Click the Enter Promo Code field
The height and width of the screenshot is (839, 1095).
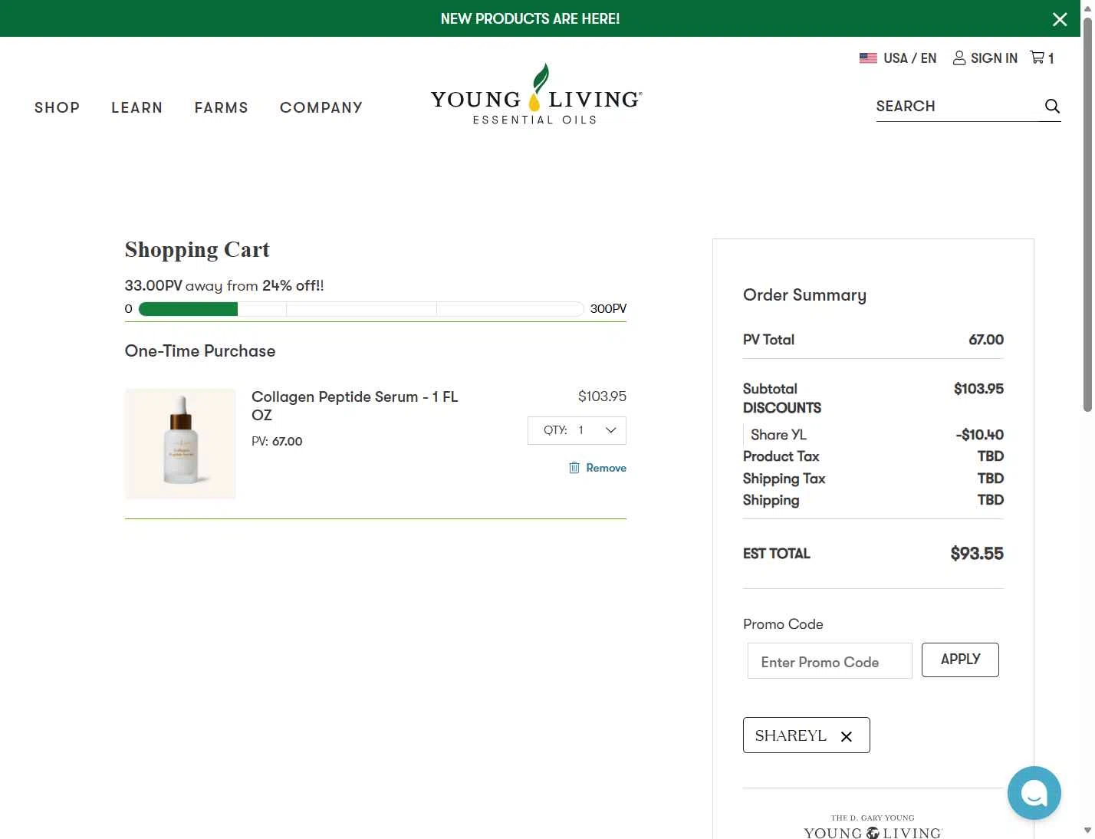pyautogui.click(x=830, y=661)
